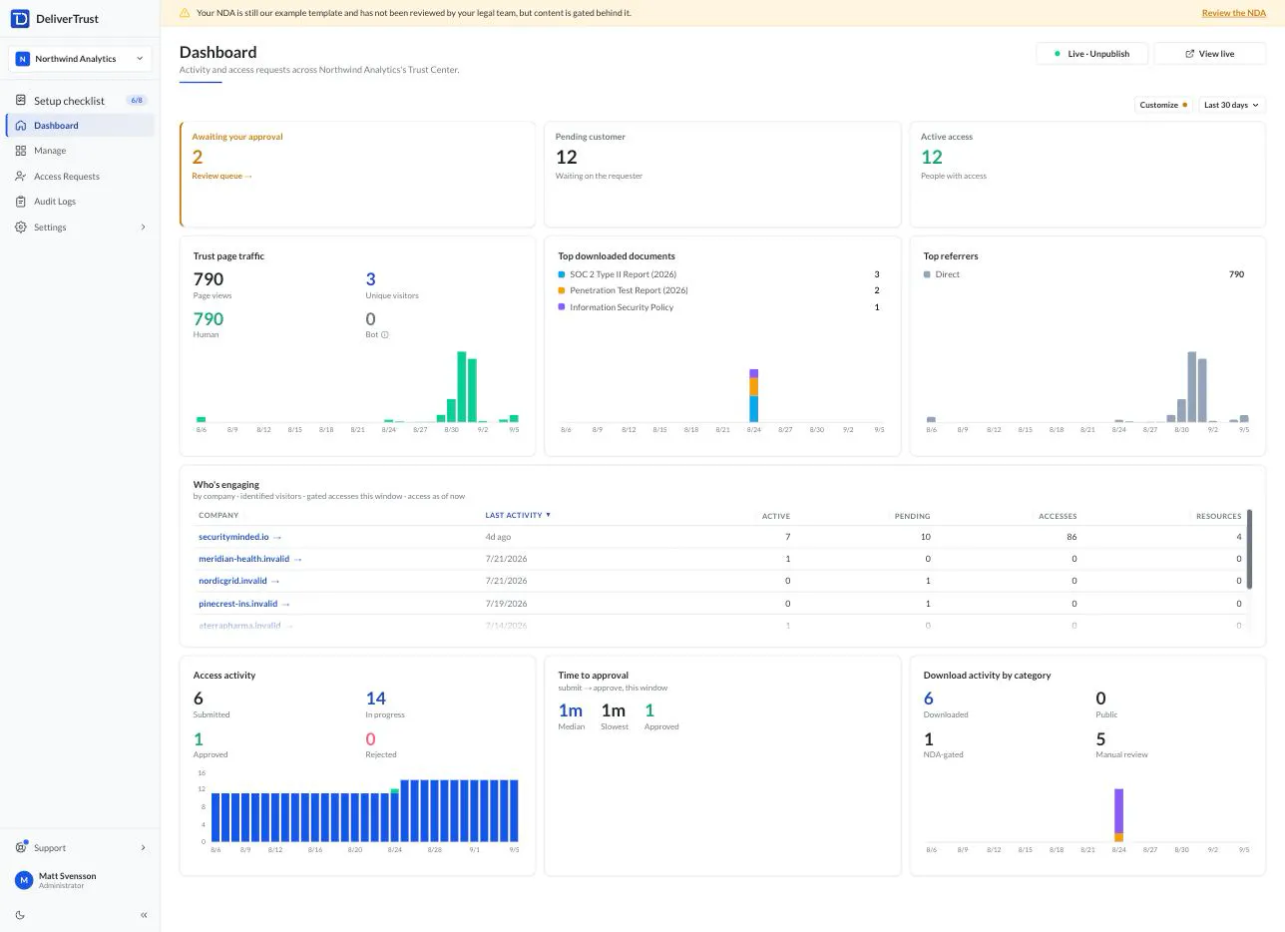Click the warning icon in the NDA banner

coord(185,13)
